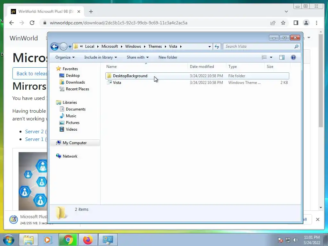Open Desktop in Favorites
328x246 pixels.
(73, 76)
